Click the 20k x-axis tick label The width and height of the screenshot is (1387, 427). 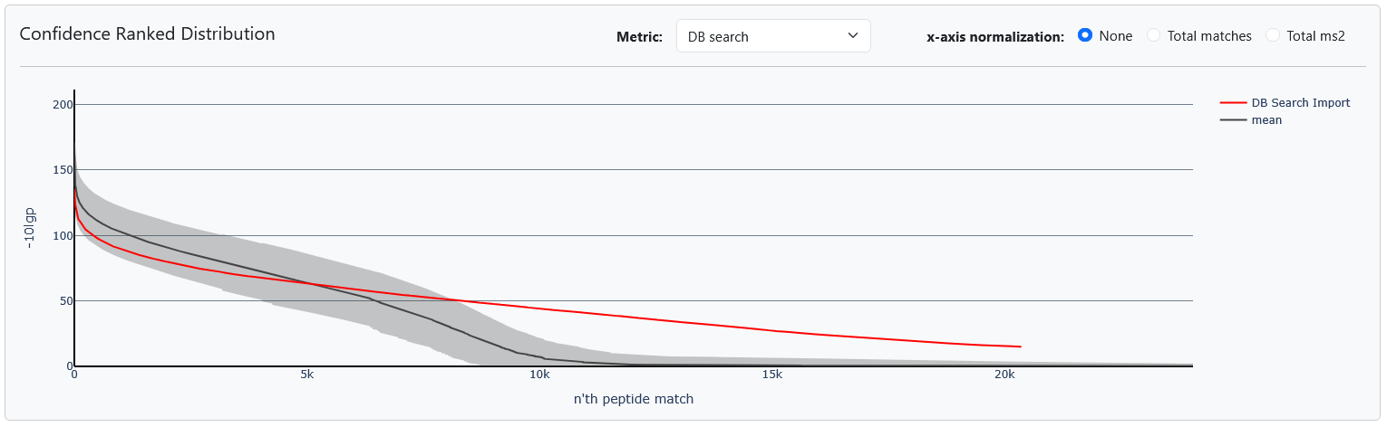click(1004, 375)
